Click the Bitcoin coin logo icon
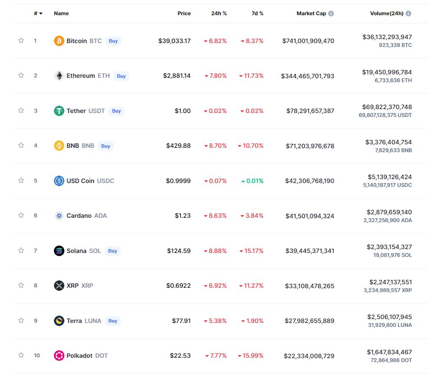Viewport: 428px width, 376px height. click(59, 41)
